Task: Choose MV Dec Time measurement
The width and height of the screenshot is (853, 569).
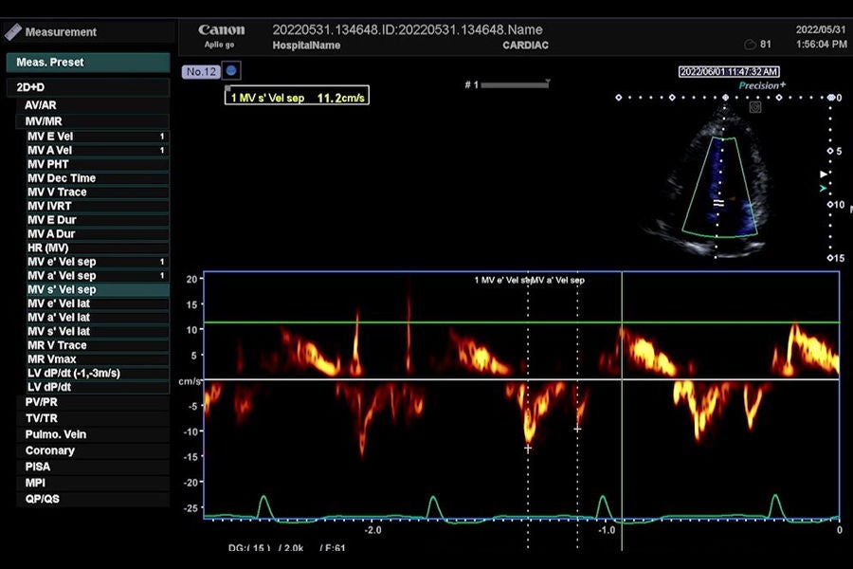Action: coord(98,178)
